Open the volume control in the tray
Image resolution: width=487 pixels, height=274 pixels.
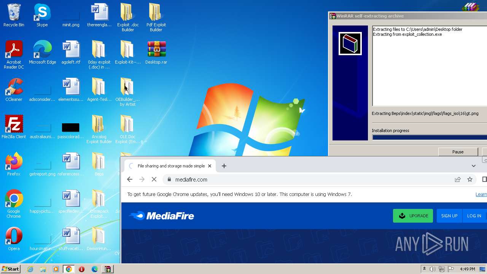coord(433,269)
